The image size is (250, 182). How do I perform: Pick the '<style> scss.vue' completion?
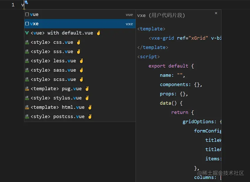(x=80, y=80)
